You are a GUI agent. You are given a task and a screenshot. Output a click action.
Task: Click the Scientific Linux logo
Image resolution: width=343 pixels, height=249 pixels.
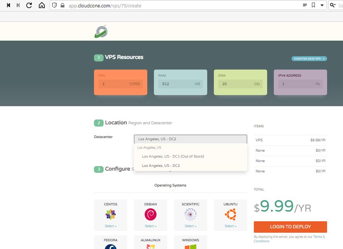point(190,214)
